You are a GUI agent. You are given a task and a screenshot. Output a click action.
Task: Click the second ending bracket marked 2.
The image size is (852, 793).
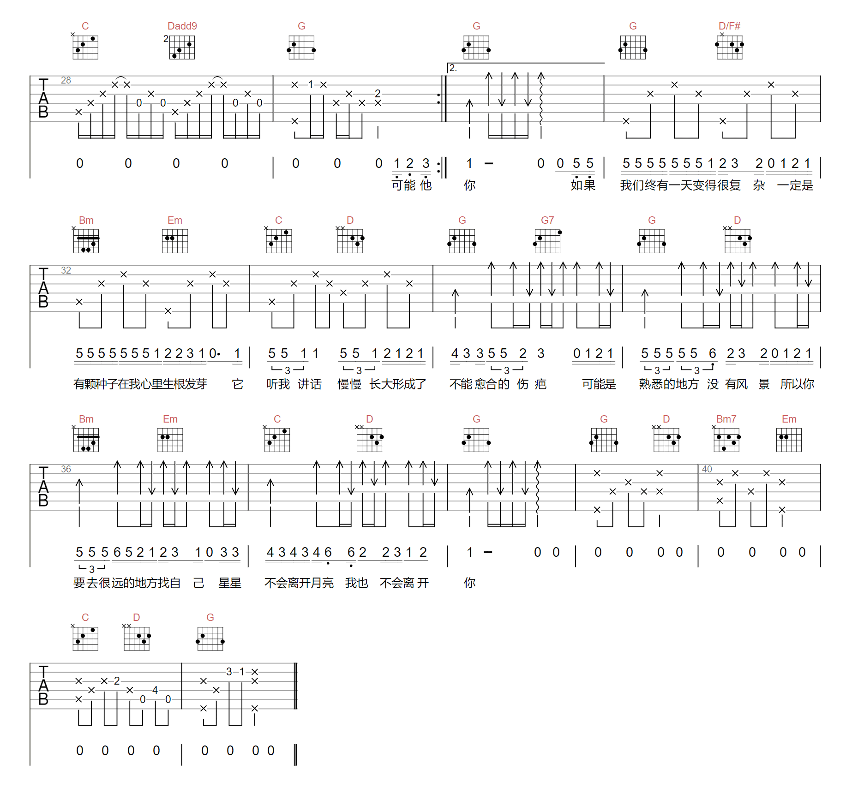click(526, 68)
